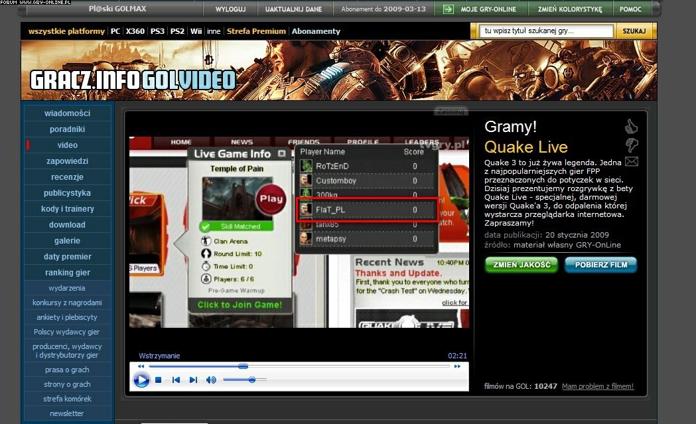Click the thumbs up icon for the video

tap(631, 126)
